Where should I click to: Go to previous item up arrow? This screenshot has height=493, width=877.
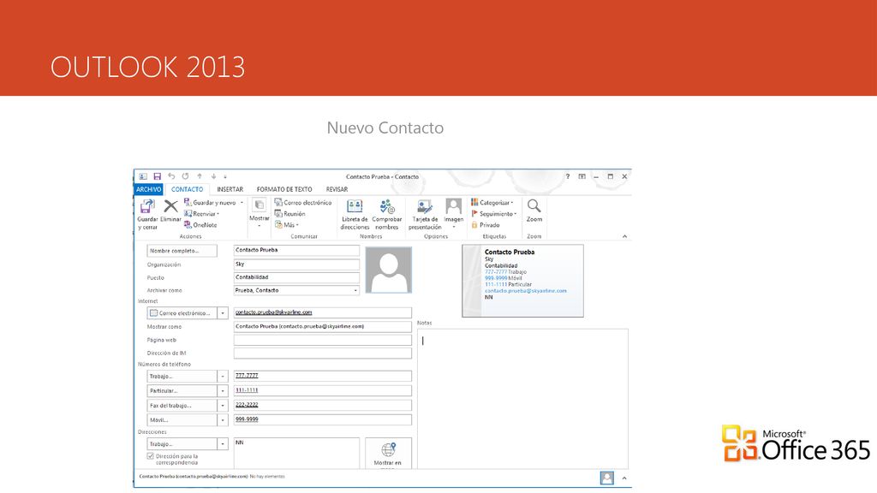tap(199, 176)
